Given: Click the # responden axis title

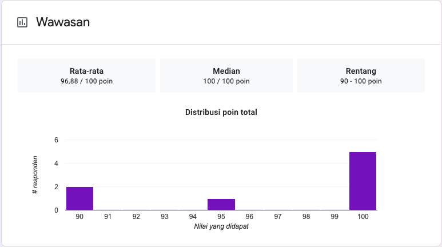Looking at the screenshot, I should [x=35, y=174].
